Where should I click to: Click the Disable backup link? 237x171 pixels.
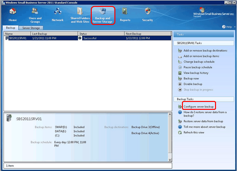pos(193,84)
